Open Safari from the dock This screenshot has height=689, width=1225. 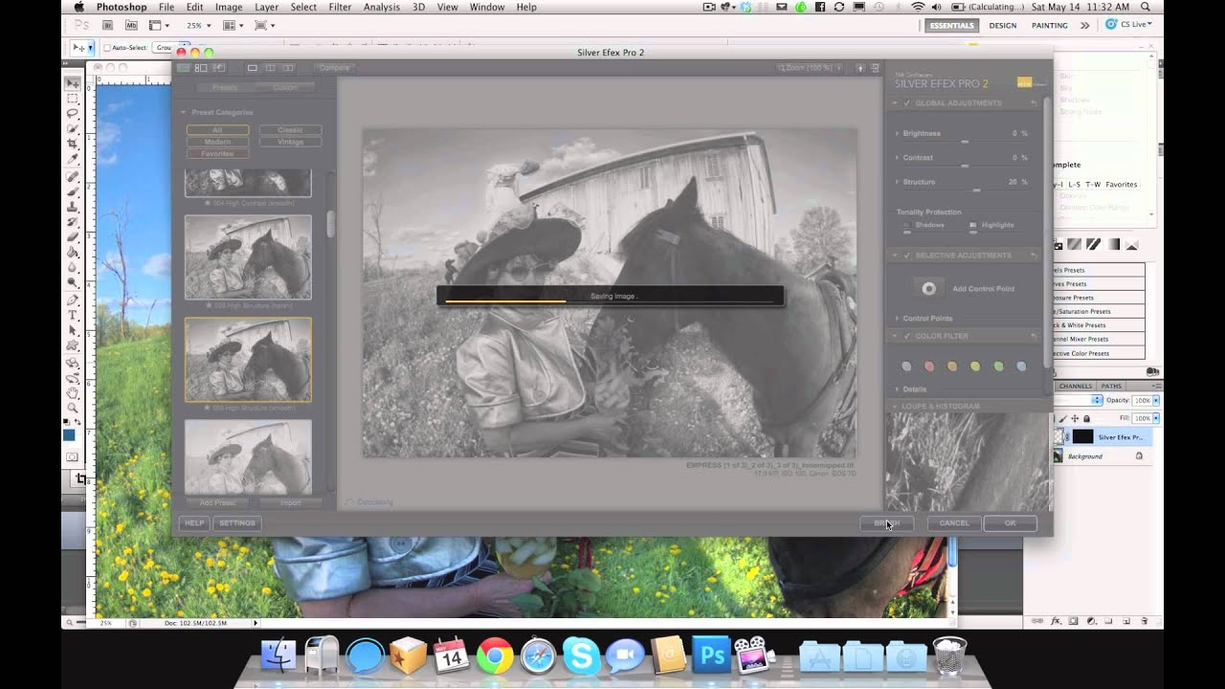538,656
